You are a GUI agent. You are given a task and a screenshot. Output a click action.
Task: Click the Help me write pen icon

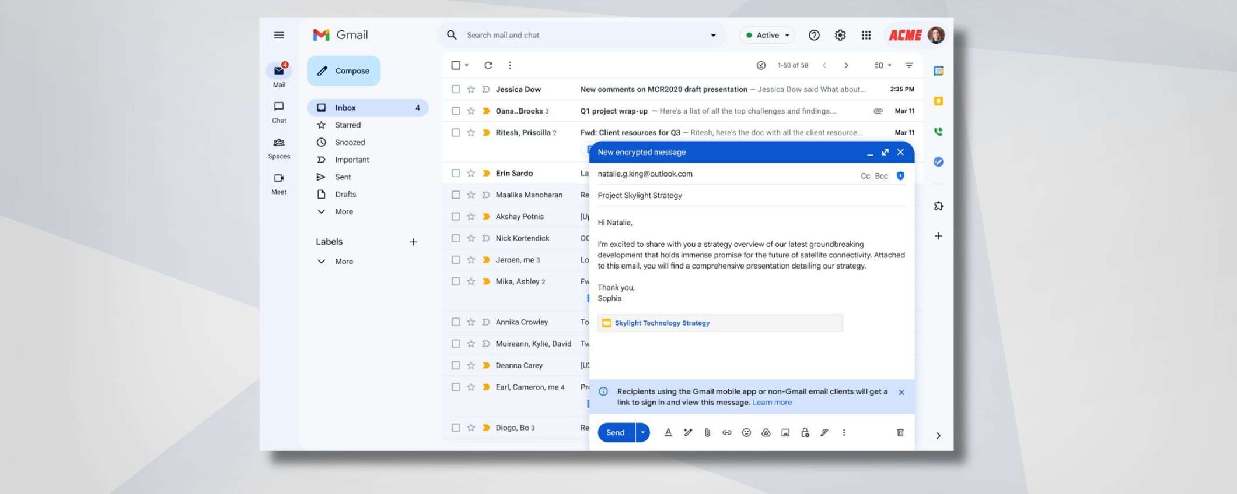(688, 432)
